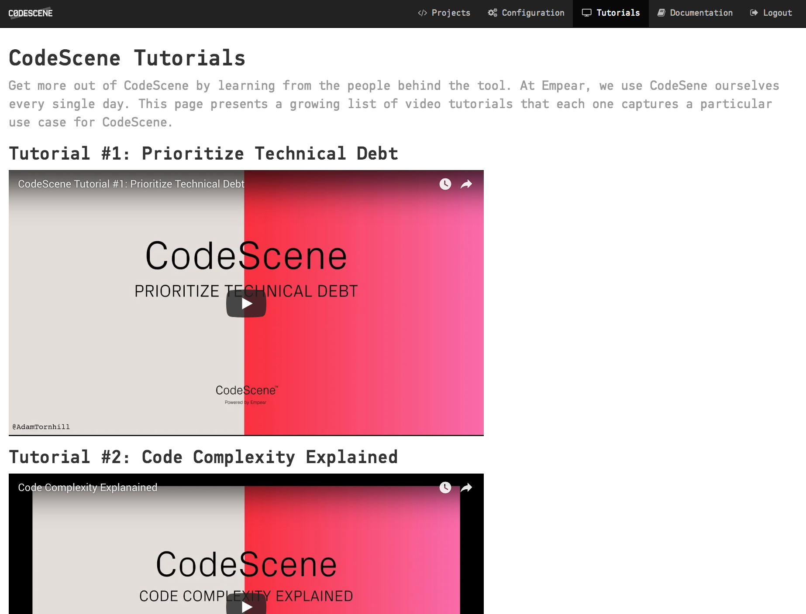Viewport: 806px width, 614px height.
Task: Click the Tutorials monitor icon
Action: (587, 13)
